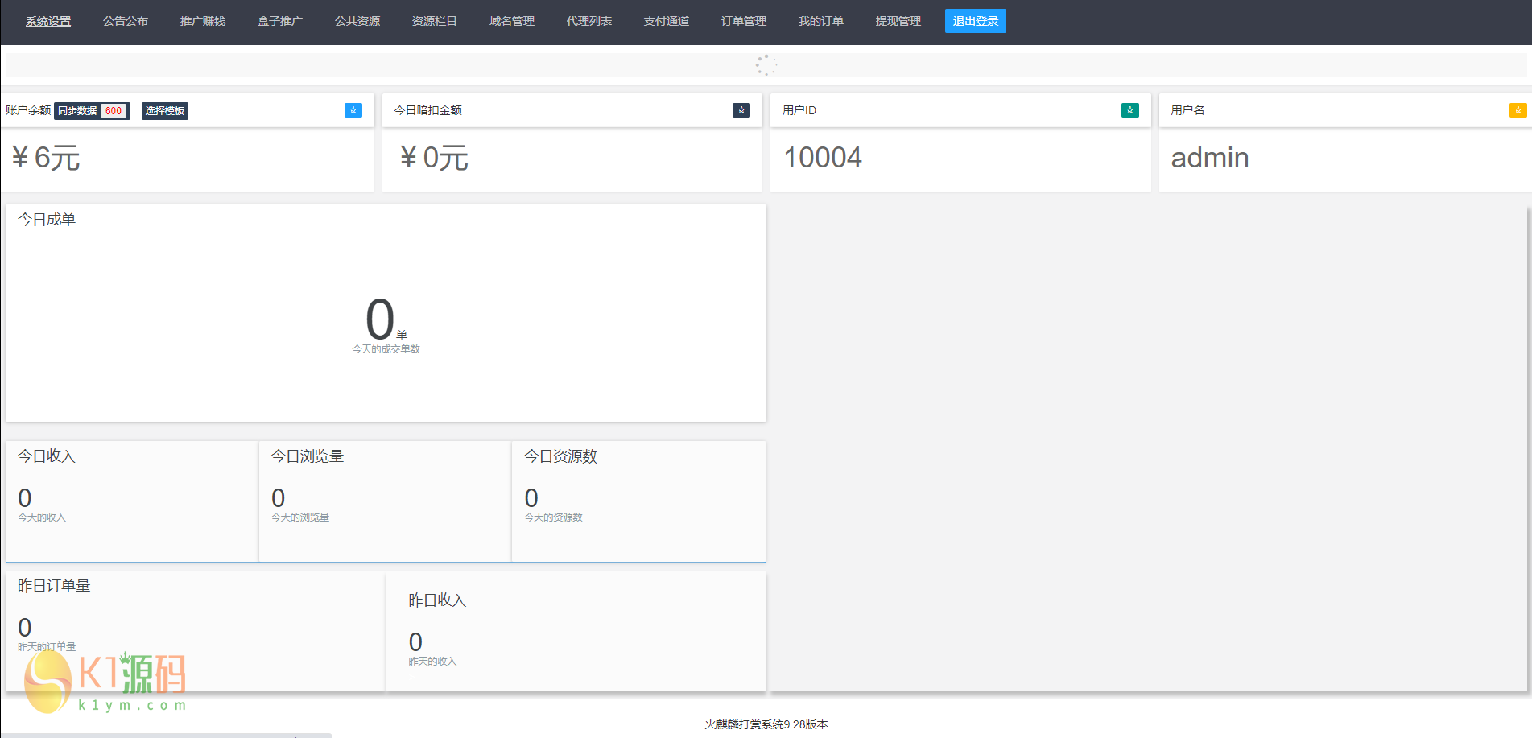Open 资源栏目 from the top navigation

[435, 21]
